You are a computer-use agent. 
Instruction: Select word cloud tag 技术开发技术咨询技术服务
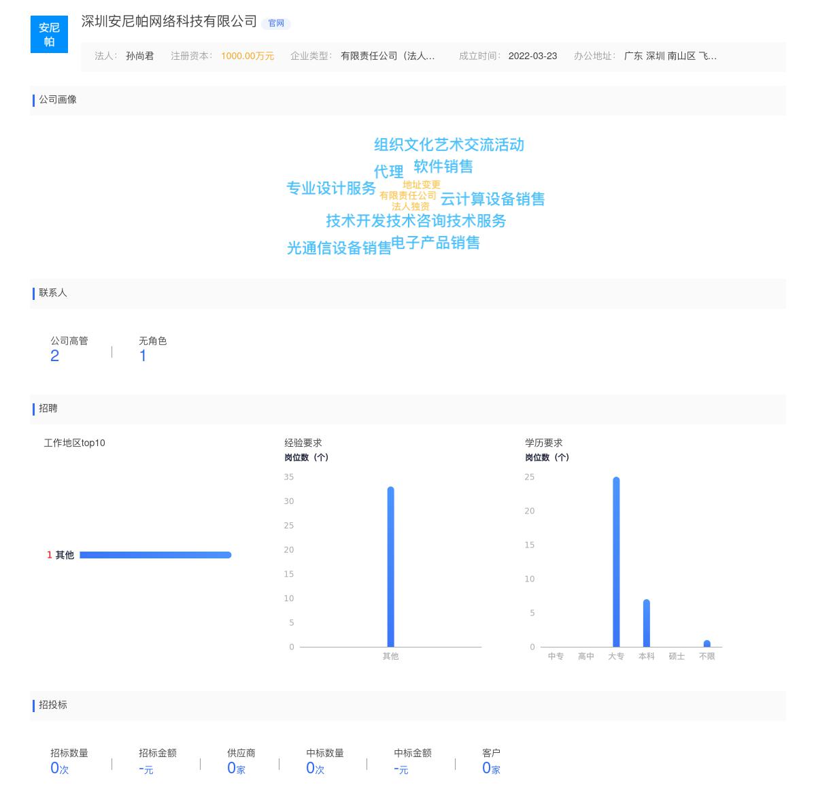click(x=416, y=221)
